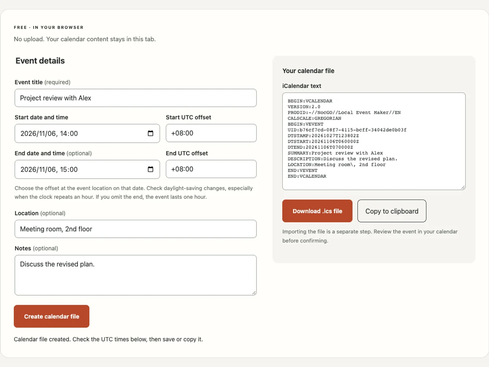Click the 'SUMMARY:Project review with Alex' line
The height and width of the screenshot is (367, 489).
[335, 153]
